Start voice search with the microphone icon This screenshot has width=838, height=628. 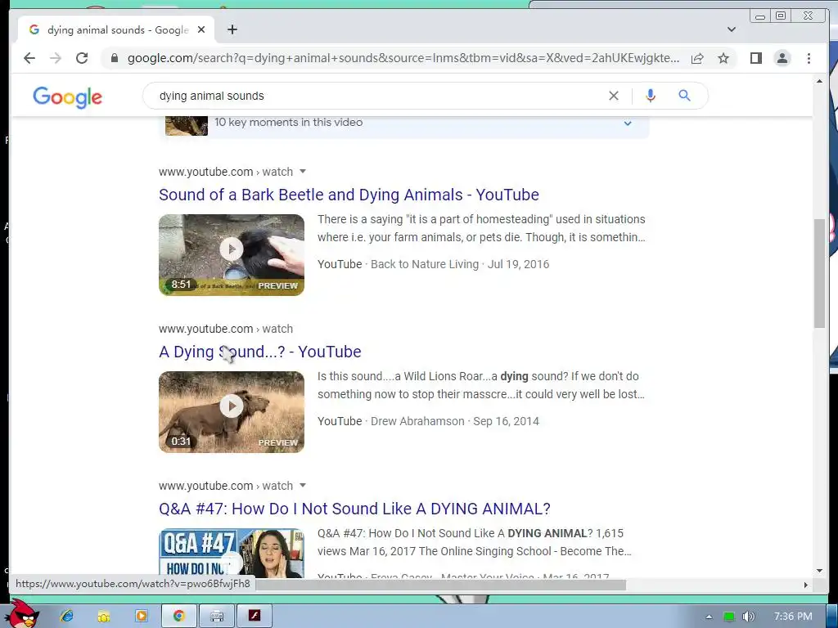tap(650, 96)
